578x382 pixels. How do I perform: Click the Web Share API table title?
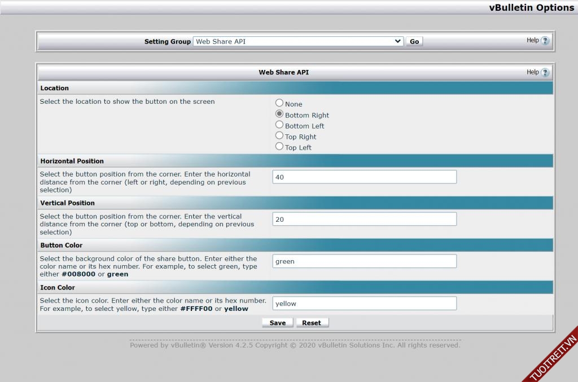283,72
